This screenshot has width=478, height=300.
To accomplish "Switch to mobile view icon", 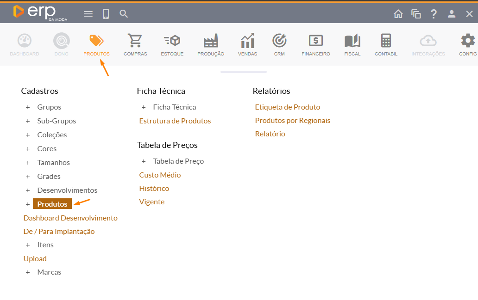I will [106, 14].
